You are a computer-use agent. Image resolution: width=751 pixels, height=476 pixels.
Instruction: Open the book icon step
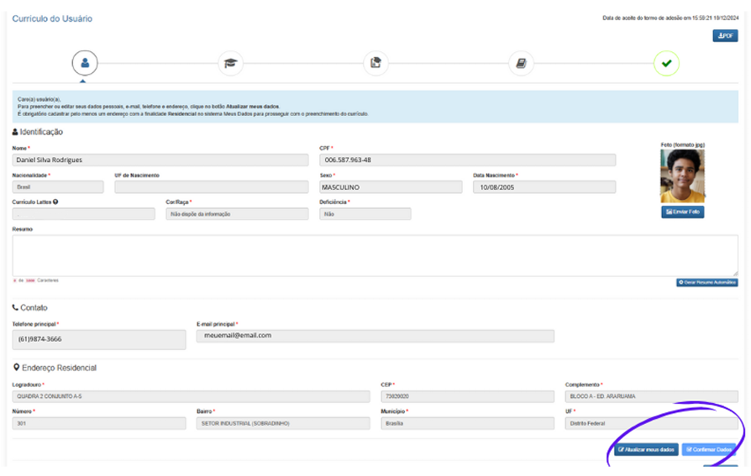(x=521, y=63)
